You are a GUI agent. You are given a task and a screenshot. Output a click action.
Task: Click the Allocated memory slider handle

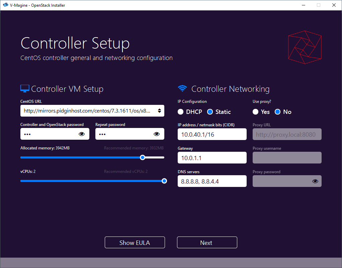(143, 157)
